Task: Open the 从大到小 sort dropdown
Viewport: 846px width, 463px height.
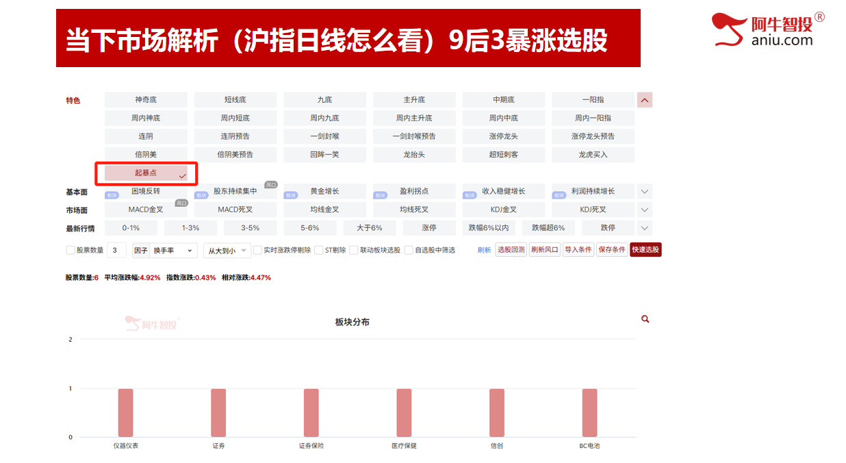Action: pos(227,251)
